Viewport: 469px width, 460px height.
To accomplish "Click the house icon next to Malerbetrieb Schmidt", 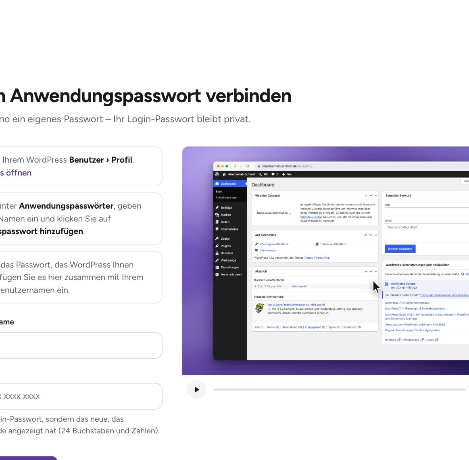I will pyautogui.click(x=224, y=174).
